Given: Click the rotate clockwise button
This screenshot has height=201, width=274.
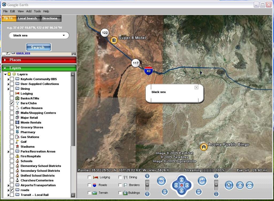Looking at the screenshot, I should pyautogui.click(x=202, y=181).
